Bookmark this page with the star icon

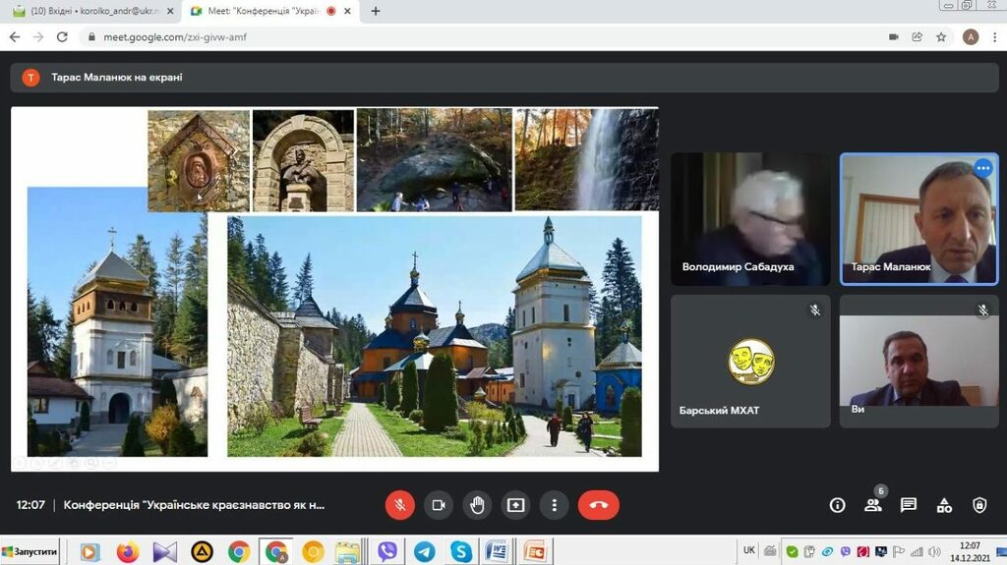point(941,36)
